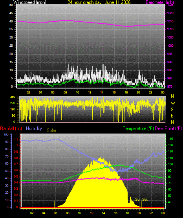
Task: Click the Humidity legend label
Action: pyautogui.click(x=34, y=128)
